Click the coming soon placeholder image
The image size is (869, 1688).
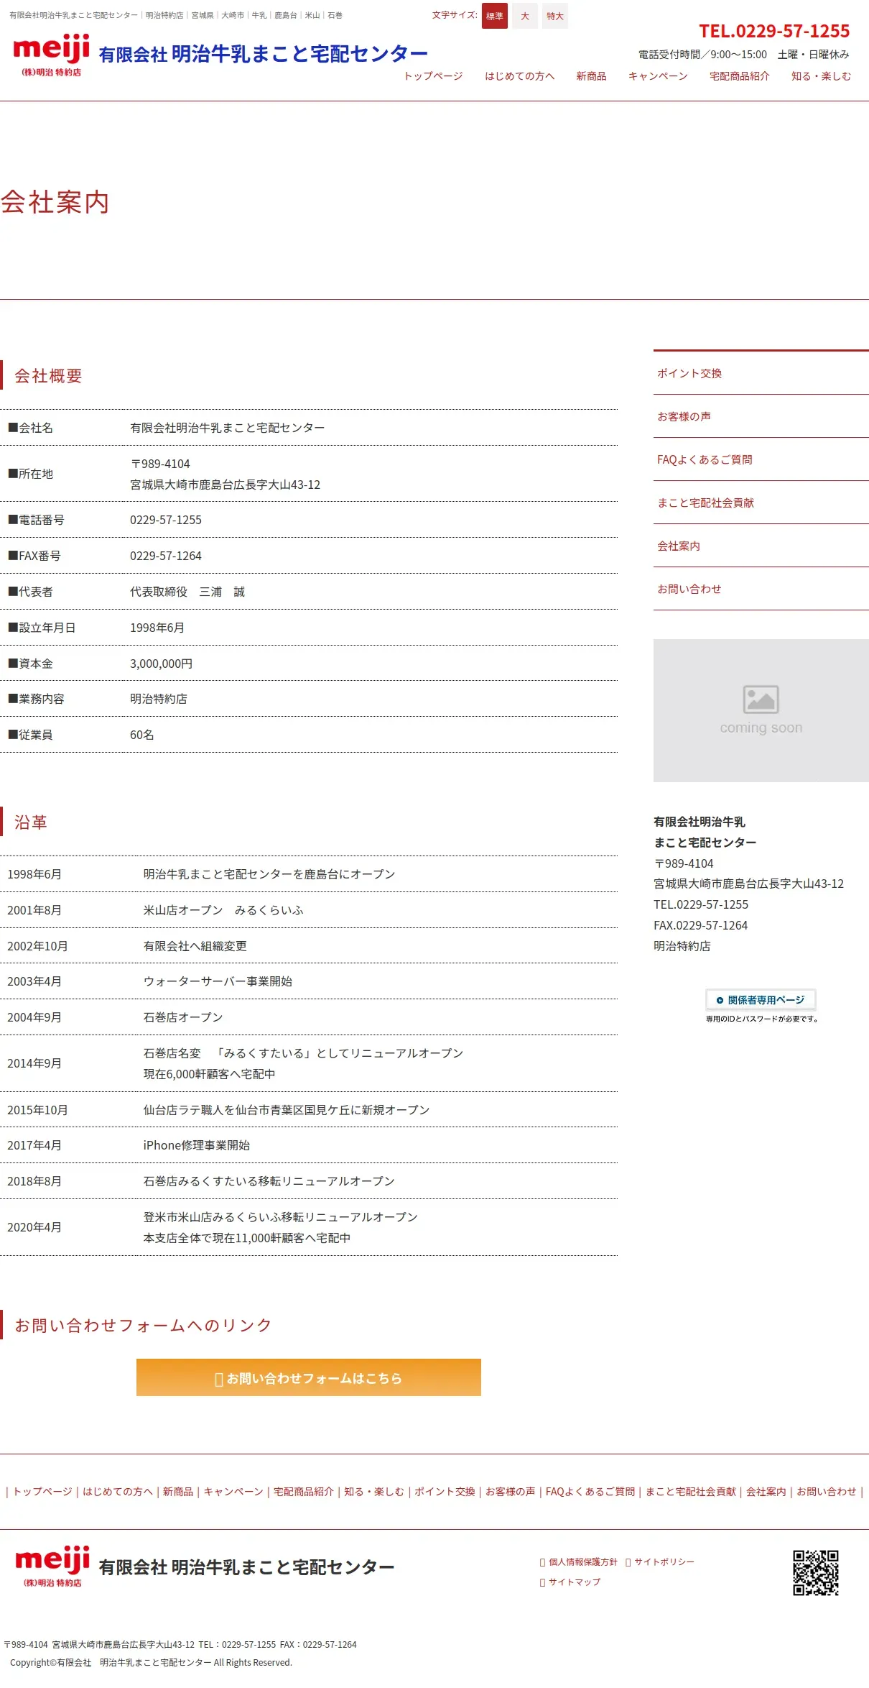[761, 710]
